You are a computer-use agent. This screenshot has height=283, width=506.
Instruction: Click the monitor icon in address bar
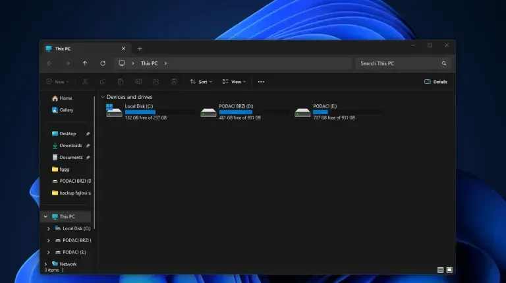pos(122,63)
